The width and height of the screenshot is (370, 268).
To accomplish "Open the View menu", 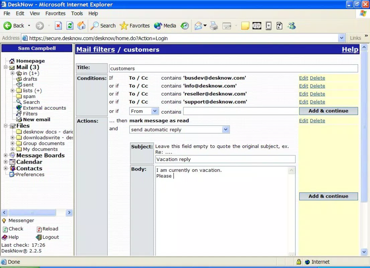I will point(35,13).
